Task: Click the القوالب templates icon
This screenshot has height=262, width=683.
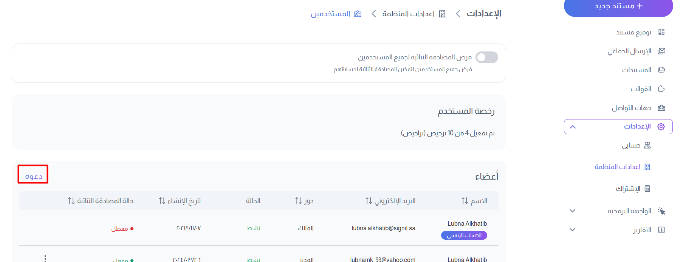Action: coord(661,89)
